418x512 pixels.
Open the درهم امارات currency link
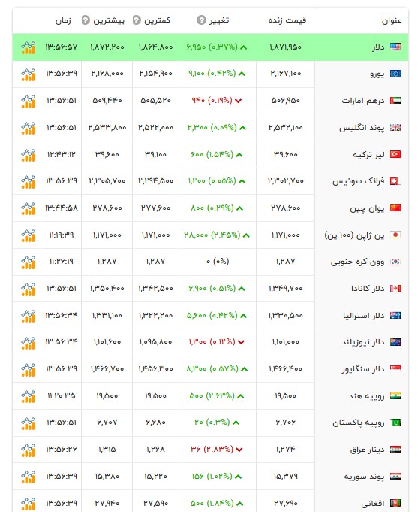[x=363, y=101]
